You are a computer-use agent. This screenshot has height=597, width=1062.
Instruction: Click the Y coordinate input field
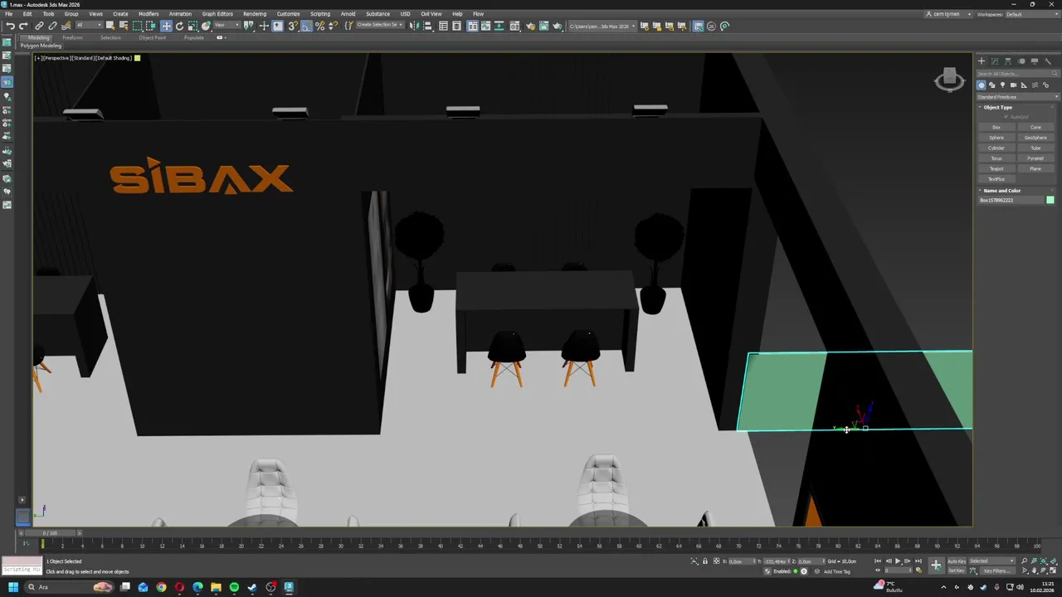pos(776,561)
